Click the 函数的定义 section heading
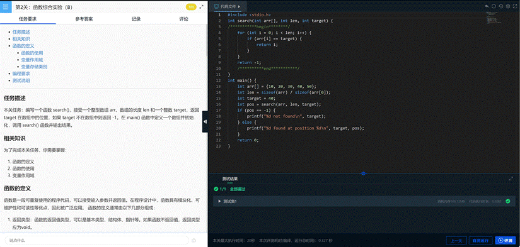520x247 pixels. 17,189
